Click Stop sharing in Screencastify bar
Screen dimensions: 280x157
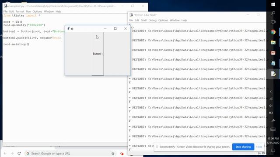pos(243,147)
